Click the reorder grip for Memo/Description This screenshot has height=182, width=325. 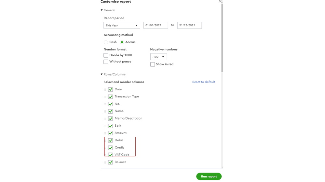tap(105, 119)
